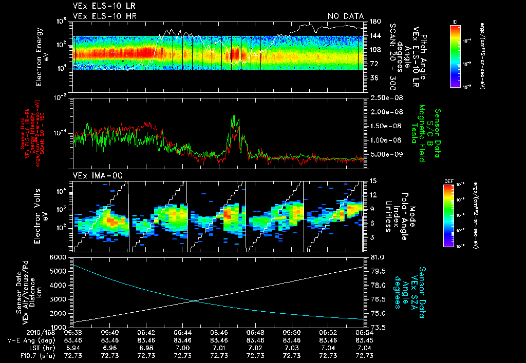Click the IMA ion spectrogram panel

point(218,216)
